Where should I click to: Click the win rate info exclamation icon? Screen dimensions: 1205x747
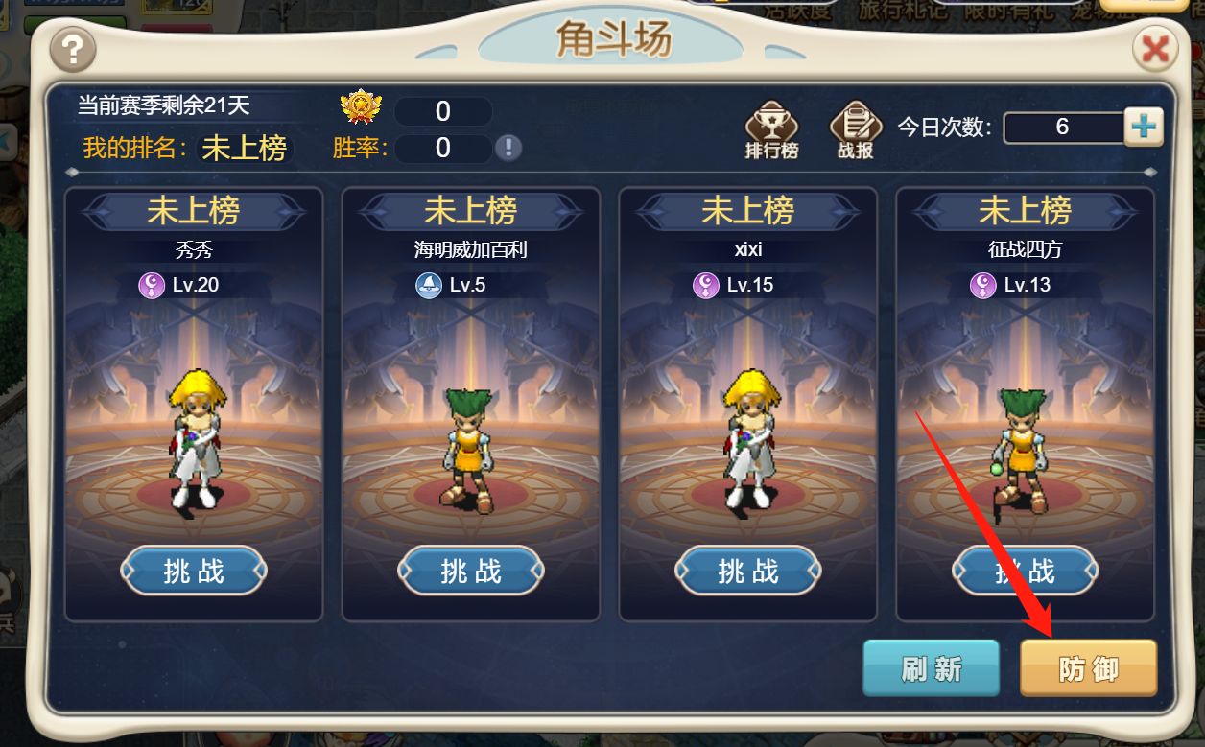(508, 148)
